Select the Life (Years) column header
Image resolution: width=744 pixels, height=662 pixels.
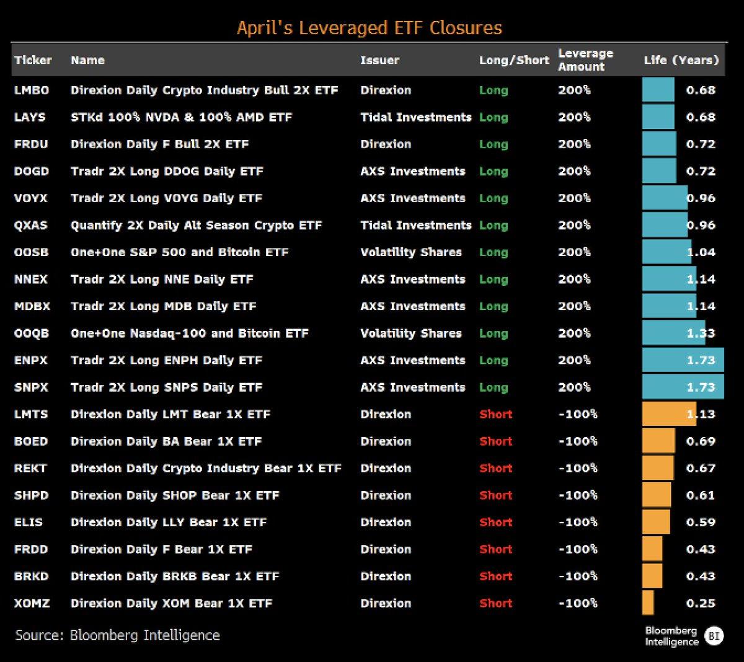click(x=681, y=60)
